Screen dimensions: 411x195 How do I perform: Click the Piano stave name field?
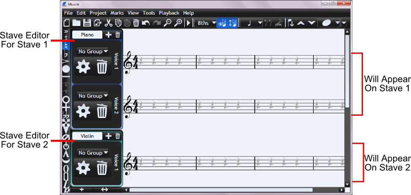(87, 35)
